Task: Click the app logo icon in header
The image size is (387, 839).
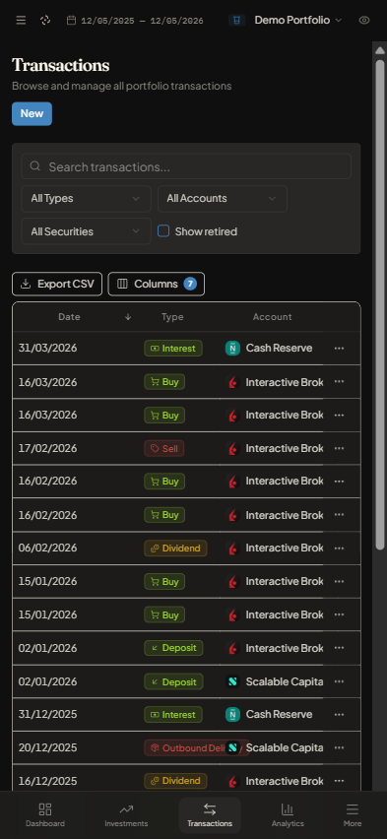Action: (x=45, y=21)
